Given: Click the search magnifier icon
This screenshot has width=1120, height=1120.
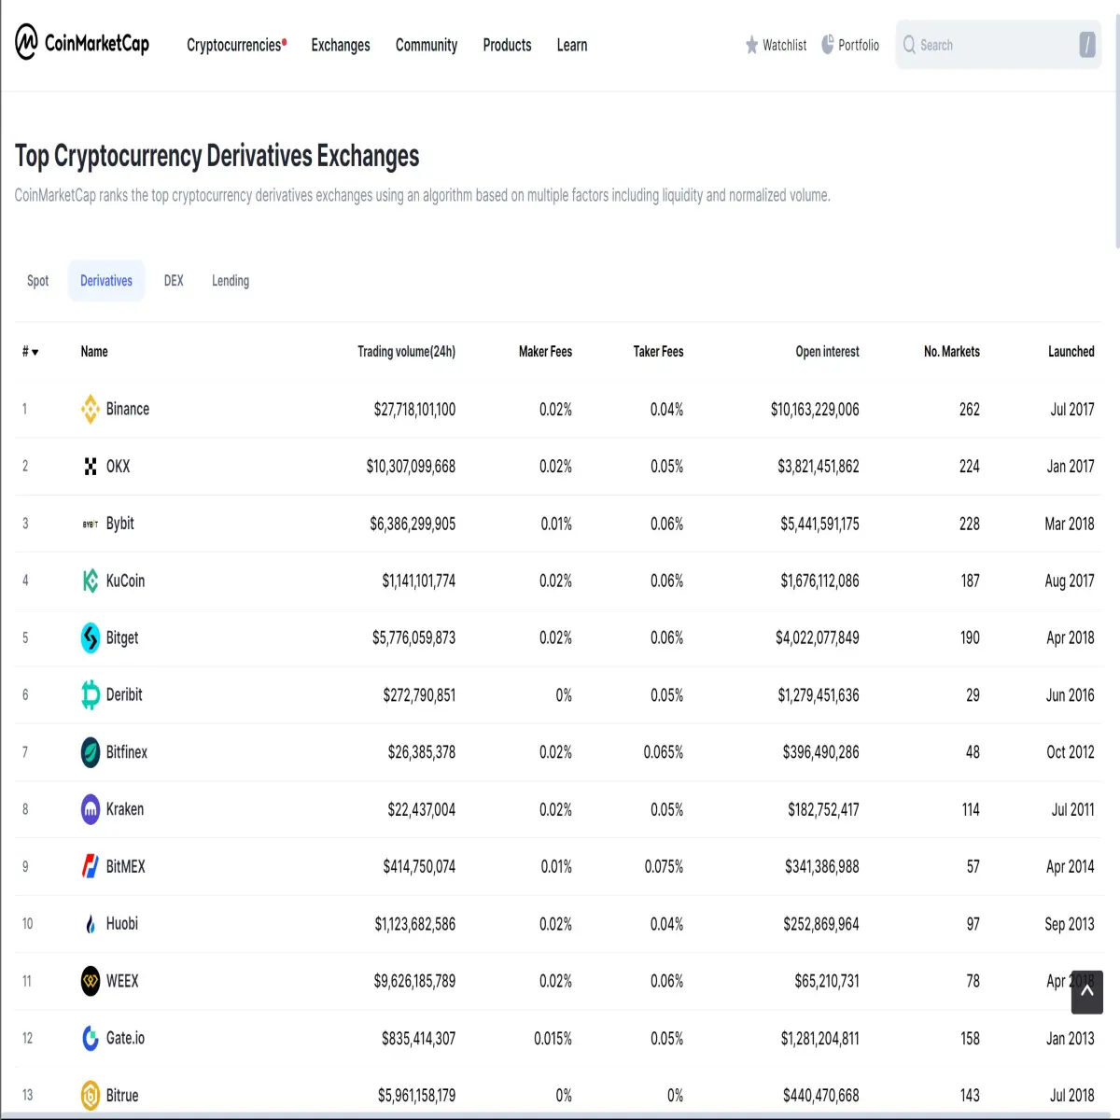Looking at the screenshot, I should coord(909,45).
